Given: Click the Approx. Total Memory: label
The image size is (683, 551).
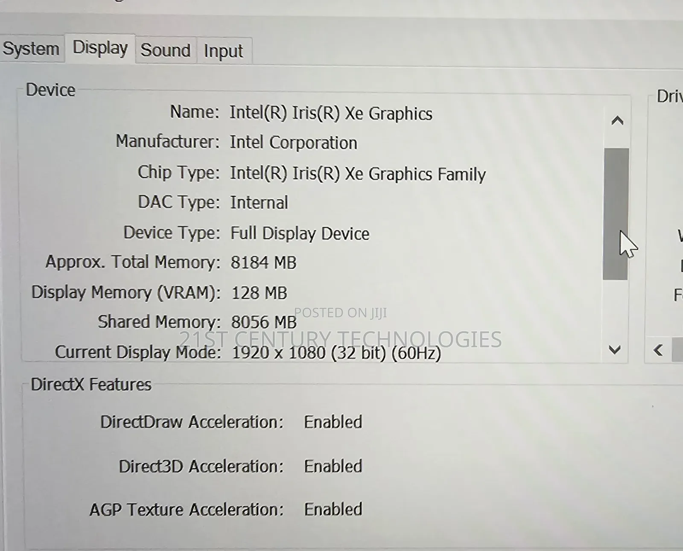Looking at the screenshot, I should [x=133, y=262].
